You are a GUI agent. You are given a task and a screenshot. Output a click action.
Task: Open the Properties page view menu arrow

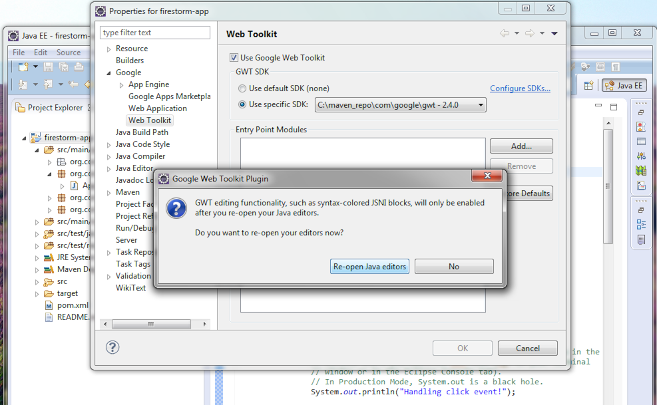pos(554,33)
